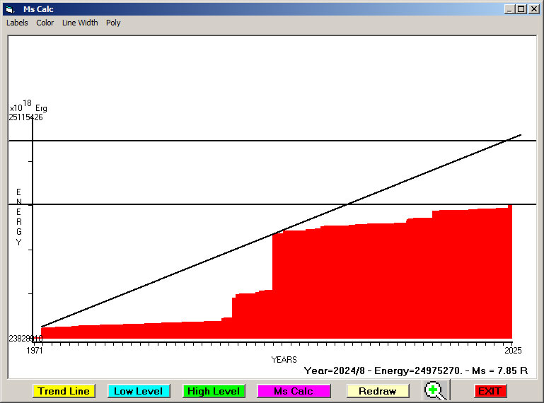This screenshot has width=544, height=403.
Task: Maximize the Ms Calc window
Action: coord(521,9)
